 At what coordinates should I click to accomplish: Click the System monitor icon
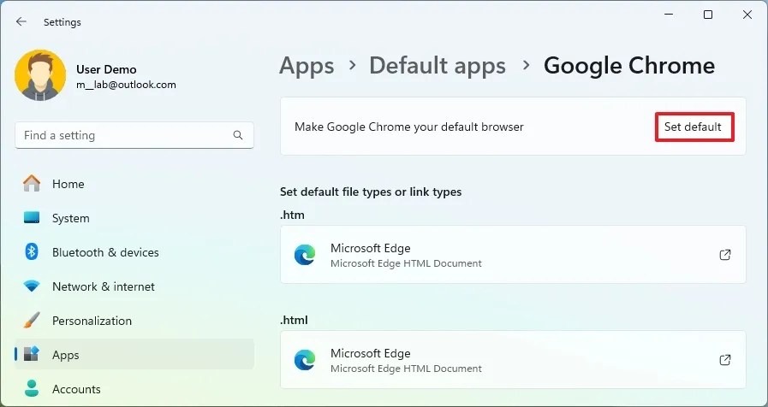(x=32, y=218)
